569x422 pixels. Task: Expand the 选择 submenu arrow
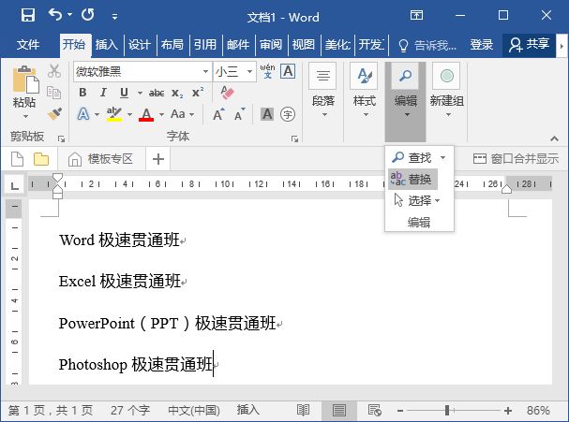(x=437, y=200)
